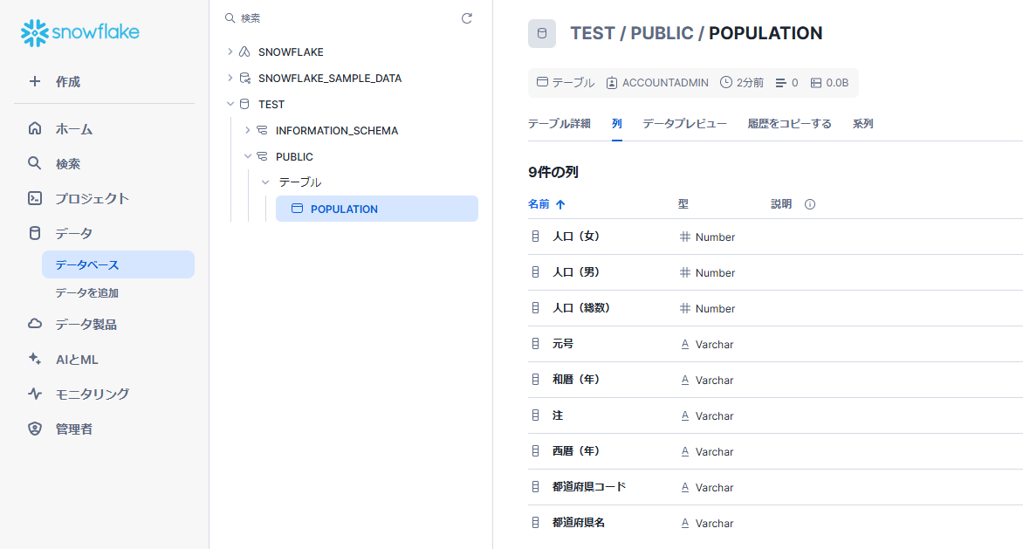The image size is (1023, 549).
Task: Click the データを追加 link in the sidebar
Action: coord(86,292)
